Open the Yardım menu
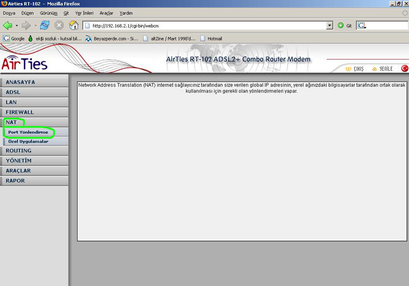 (x=126, y=13)
